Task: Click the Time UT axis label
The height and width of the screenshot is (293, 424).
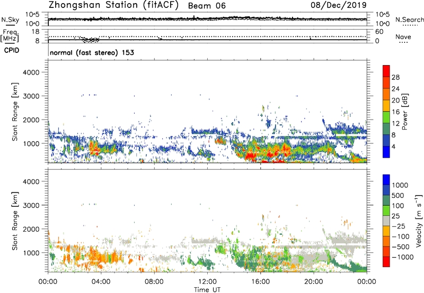Action: [x=207, y=290]
